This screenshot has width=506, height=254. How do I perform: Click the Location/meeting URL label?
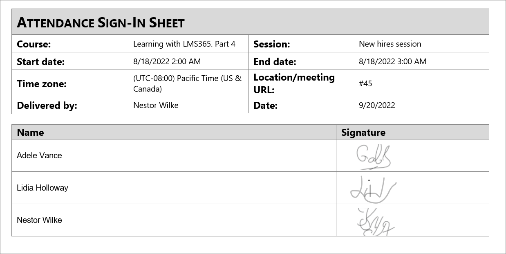[294, 83]
